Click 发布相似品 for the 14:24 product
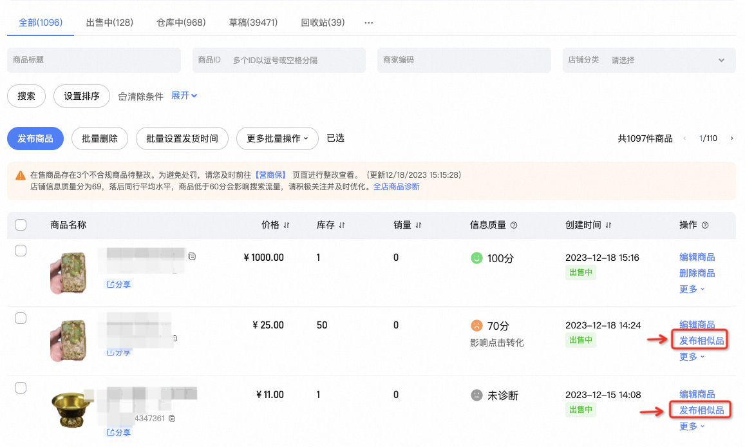The height and width of the screenshot is (447, 745). click(x=701, y=341)
